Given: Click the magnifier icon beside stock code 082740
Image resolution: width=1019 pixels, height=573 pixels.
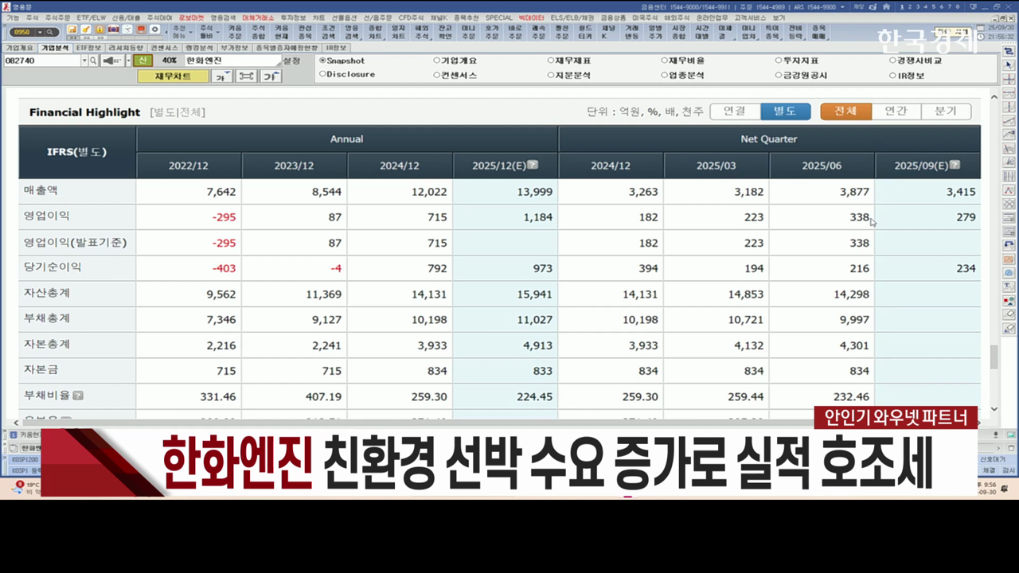Looking at the screenshot, I should 93,60.
